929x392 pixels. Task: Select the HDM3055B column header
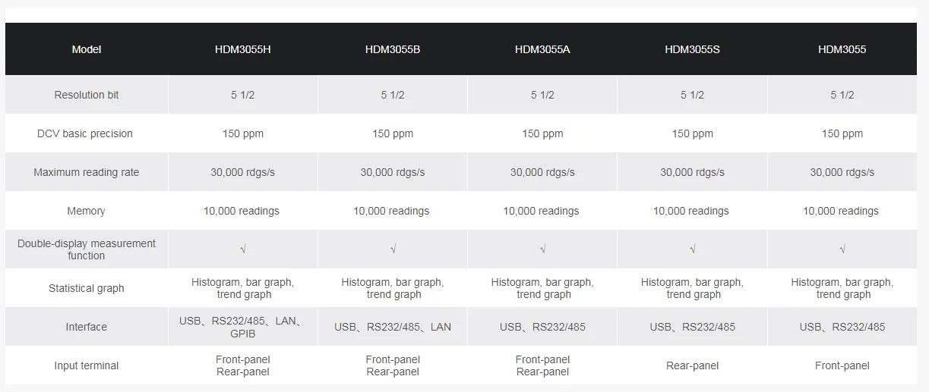coord(393,49)
